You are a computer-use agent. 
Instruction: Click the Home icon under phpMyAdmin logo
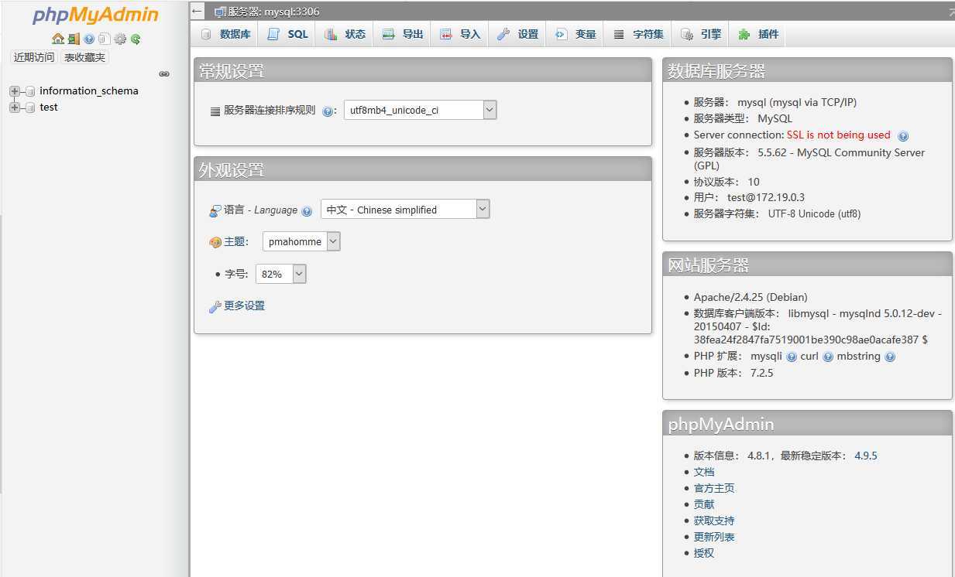click(58, 39)
